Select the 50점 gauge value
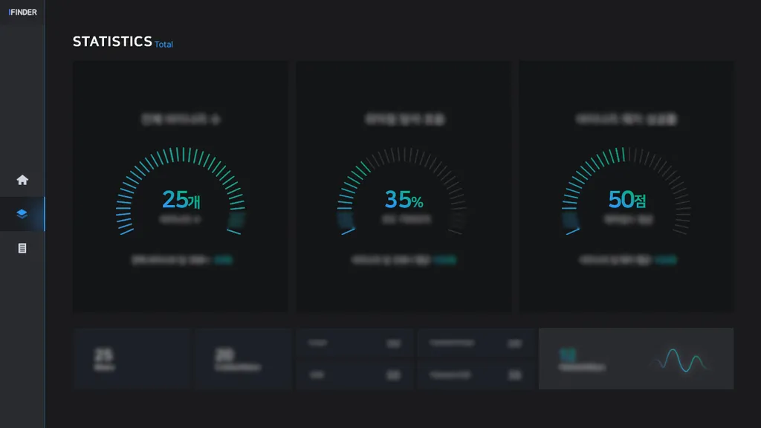761x428 pixels. [627, 199]
